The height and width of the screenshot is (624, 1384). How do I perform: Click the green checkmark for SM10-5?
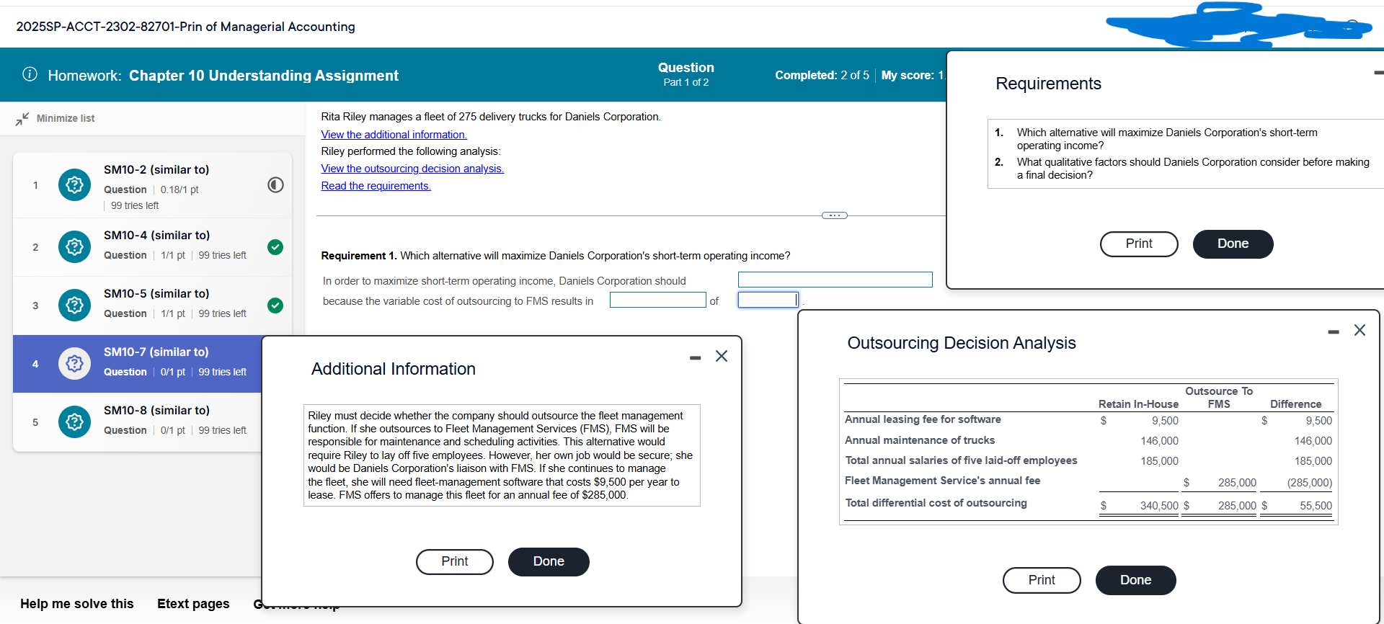(x=275, y=306)
